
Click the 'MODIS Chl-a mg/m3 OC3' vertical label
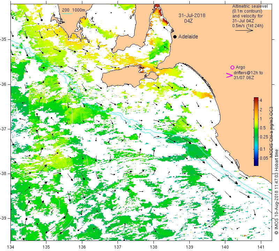pos(271,132)
